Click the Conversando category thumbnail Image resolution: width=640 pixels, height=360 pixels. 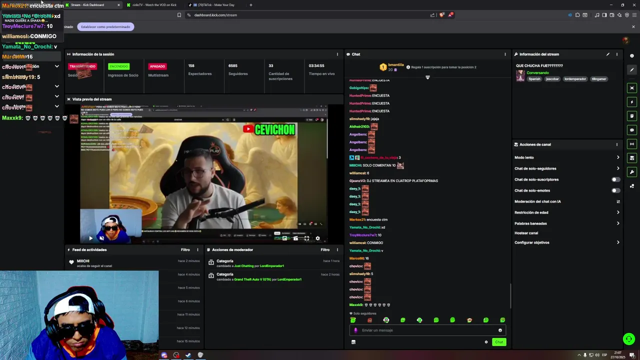tap(520, 75)
